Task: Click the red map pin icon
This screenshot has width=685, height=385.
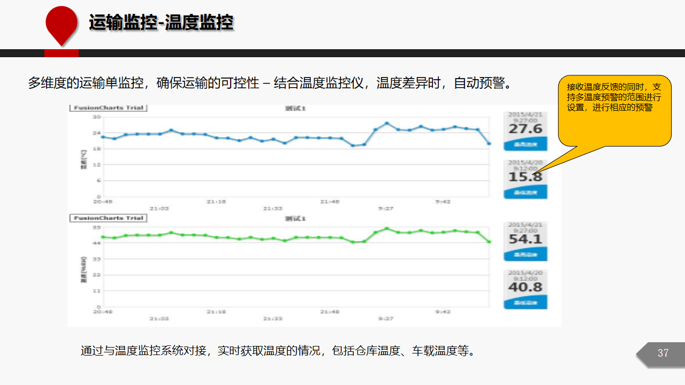Action: (x=62, y=26)
